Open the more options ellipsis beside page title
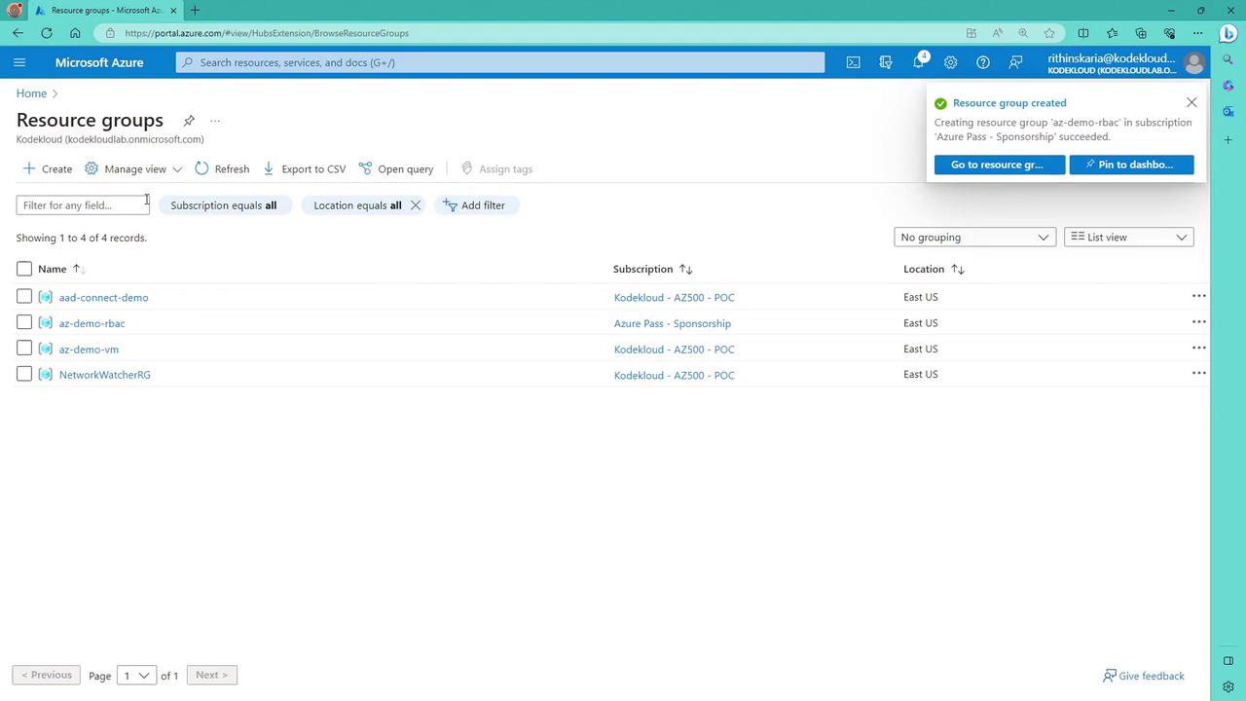 pyautogui.click(x=215, y=121)
